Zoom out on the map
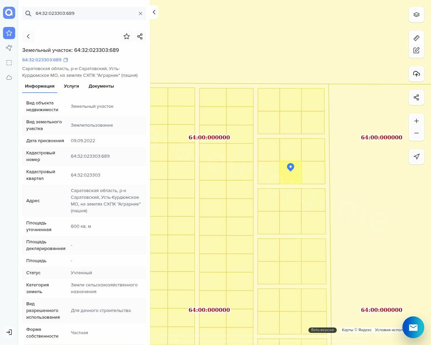This screenshot has width=431, height=345. (x=416, y=133)
